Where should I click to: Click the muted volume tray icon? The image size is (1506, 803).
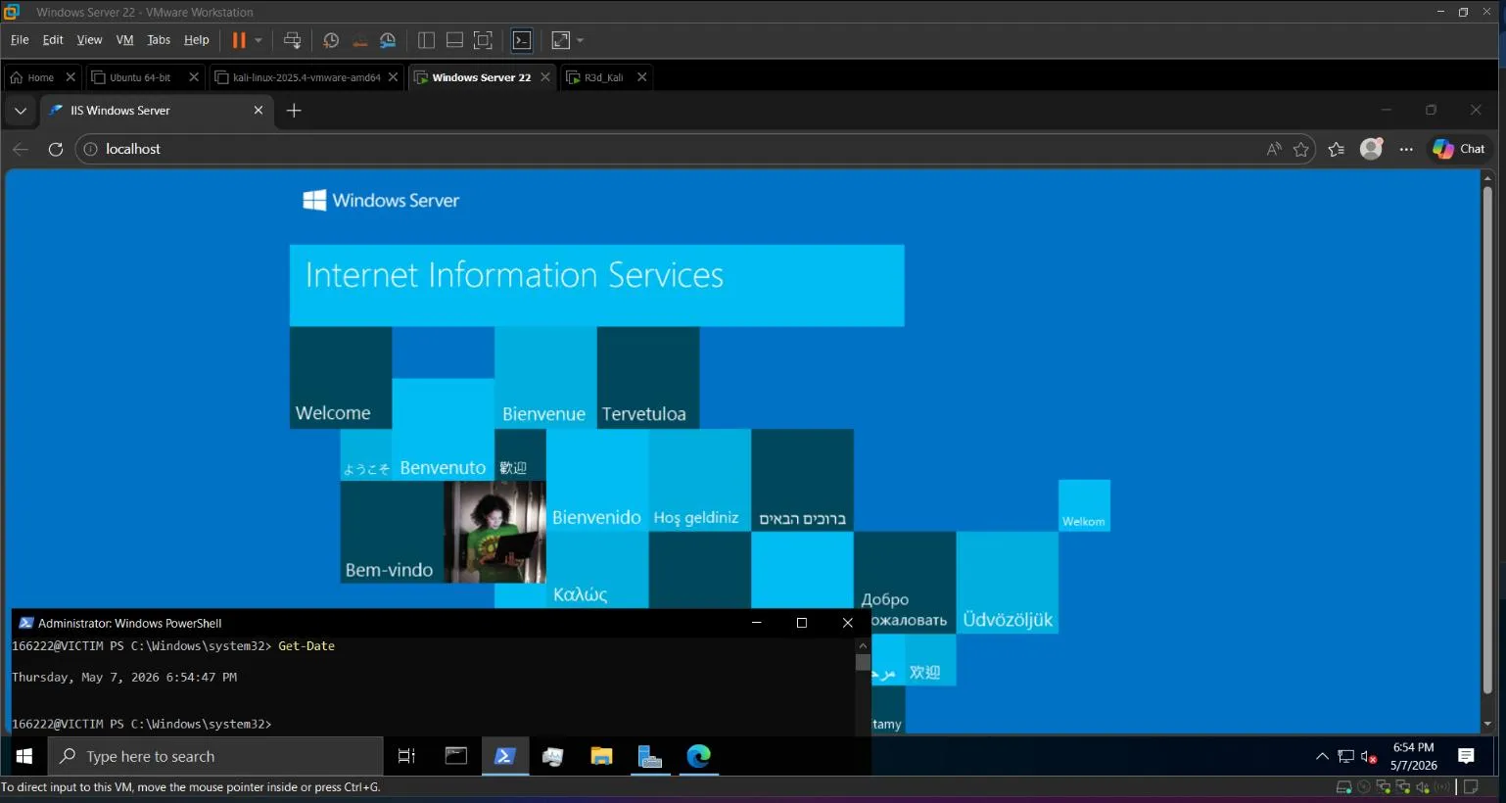pos(1369,756)
